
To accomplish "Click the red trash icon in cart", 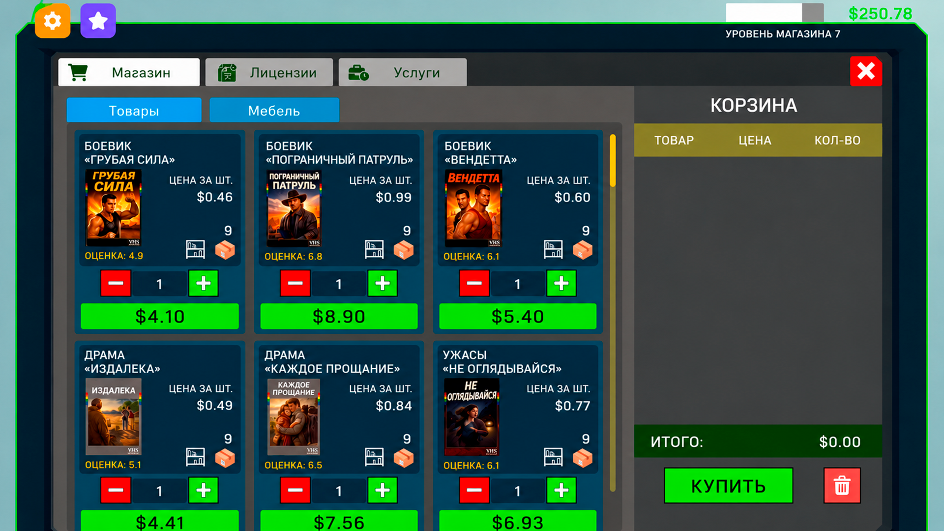I will pyautogui.click(x=842, y=485).
